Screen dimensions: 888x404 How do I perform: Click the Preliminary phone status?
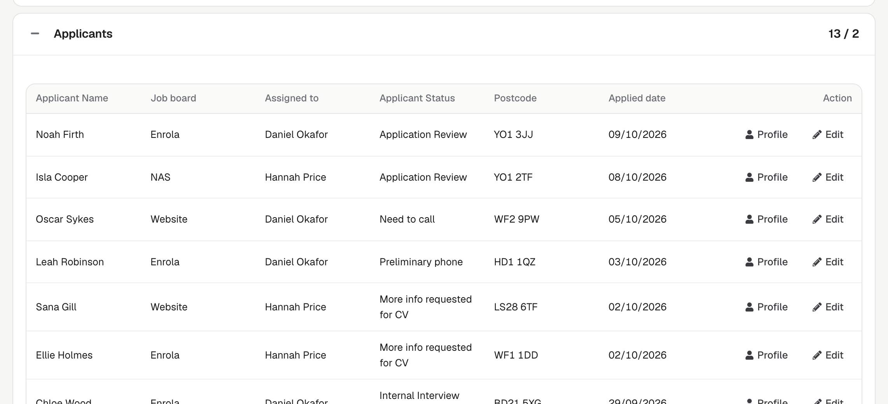421,262
